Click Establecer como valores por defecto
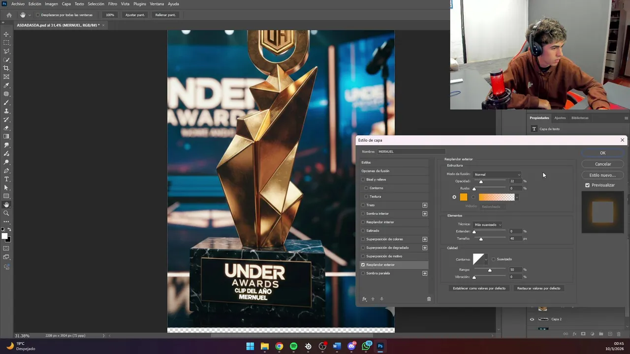 coord(479,288)
